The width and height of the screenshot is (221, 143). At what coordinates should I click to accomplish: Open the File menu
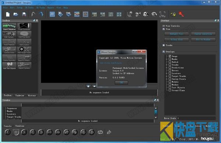coord(6,8)
